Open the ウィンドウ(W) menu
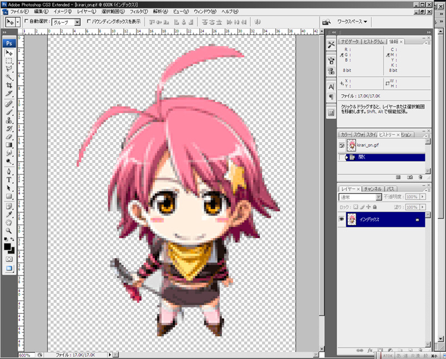 pyautogui.click(x=205, y=12)
